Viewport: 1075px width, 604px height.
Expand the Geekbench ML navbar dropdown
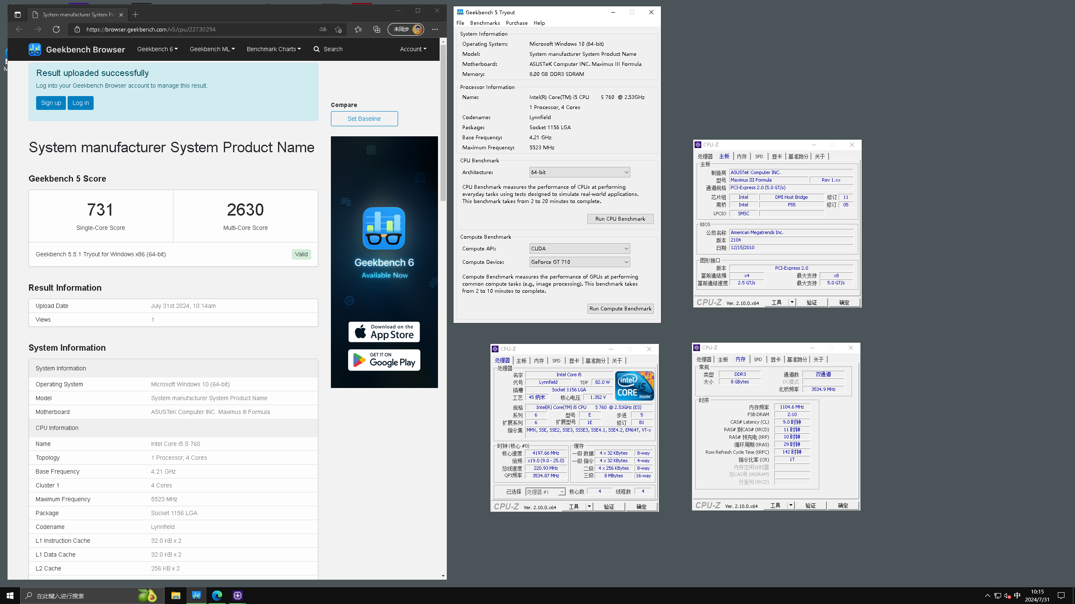click(x=212, y=49)
